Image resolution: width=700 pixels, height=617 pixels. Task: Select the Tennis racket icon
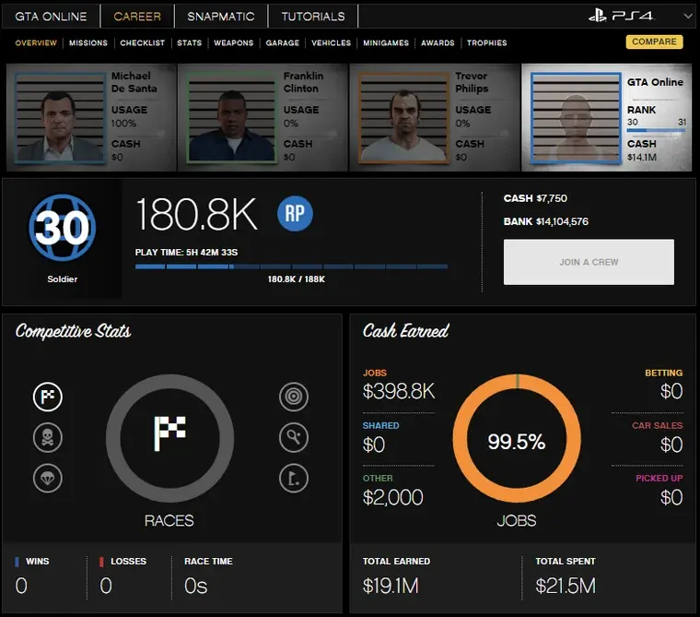[x=293, y=437]
